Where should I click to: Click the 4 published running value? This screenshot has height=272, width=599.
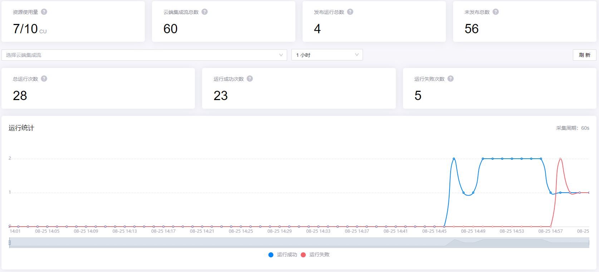tap(317, 29)
